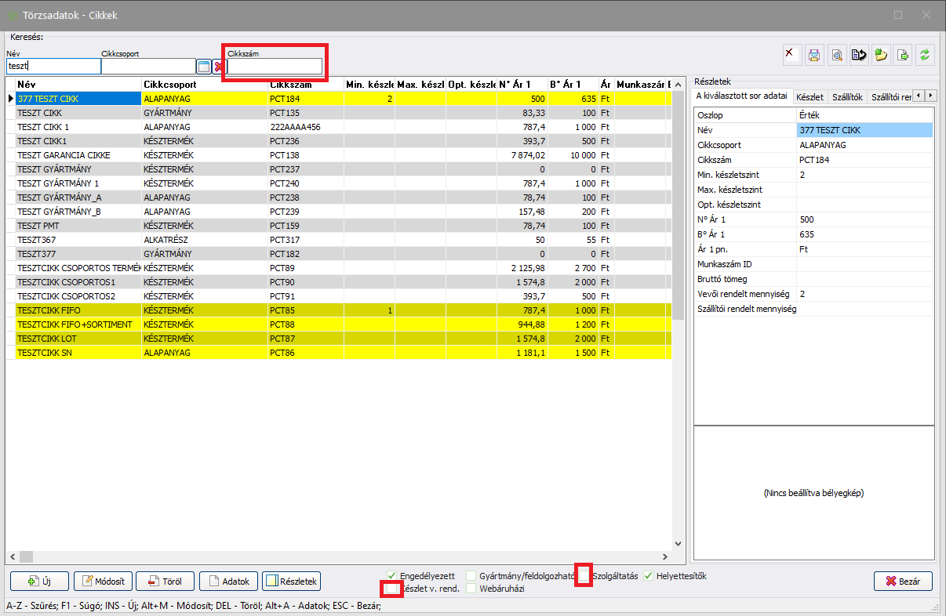Open print preview with the magnifier icon

coord(836,55)
